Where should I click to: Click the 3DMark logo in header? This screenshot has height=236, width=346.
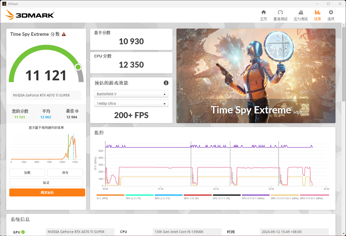29,15
